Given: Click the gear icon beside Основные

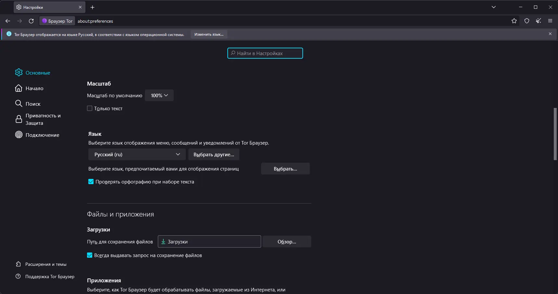Looking at the screenshot, I should point(19,73).
